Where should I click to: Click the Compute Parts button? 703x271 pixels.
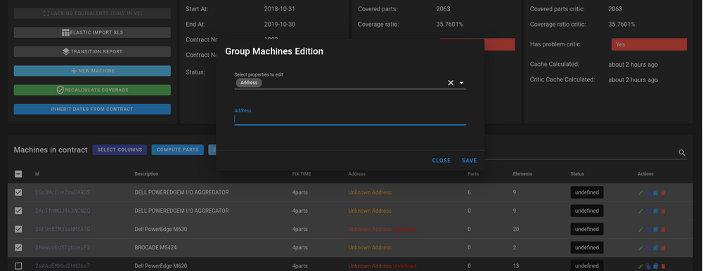(x=178, y=150)
